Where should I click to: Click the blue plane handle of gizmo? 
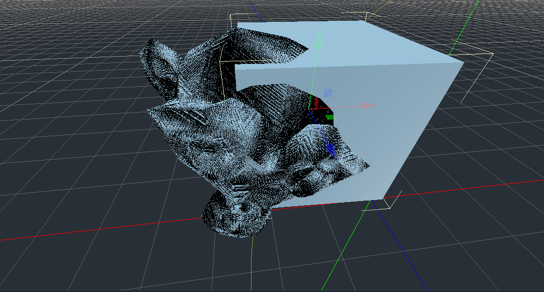[x=327, y=93]
